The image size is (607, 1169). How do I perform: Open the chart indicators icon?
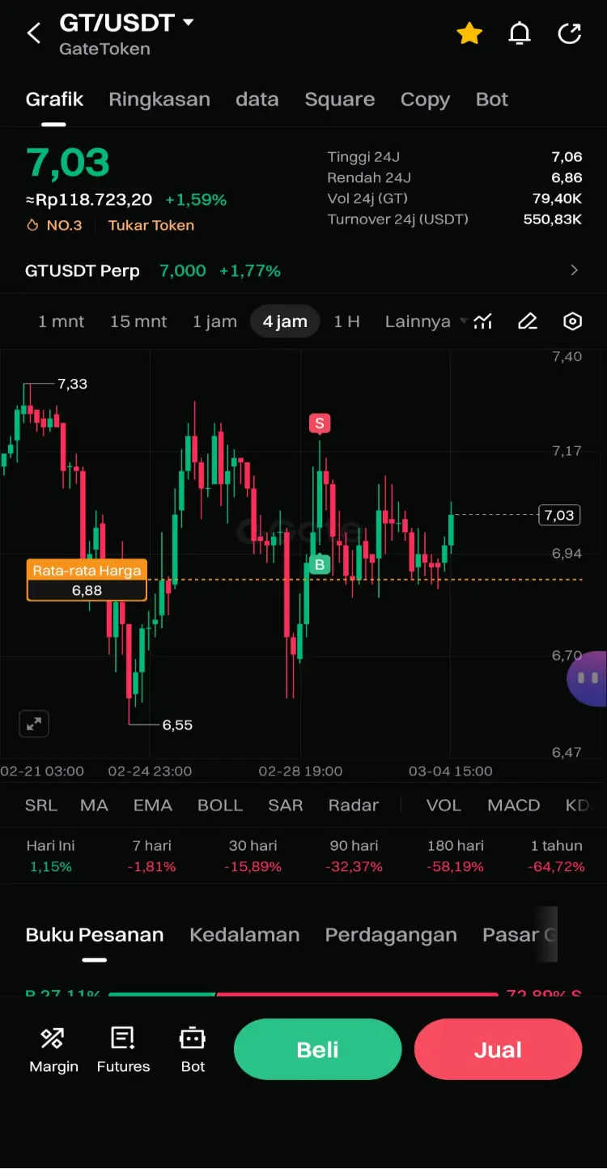coord(483,321)
